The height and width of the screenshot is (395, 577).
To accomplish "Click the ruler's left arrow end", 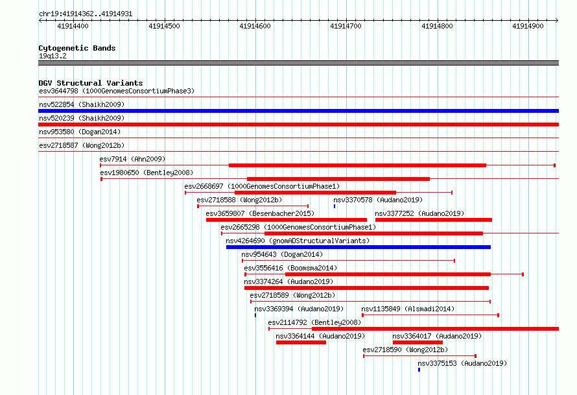I will coord(40,21).
